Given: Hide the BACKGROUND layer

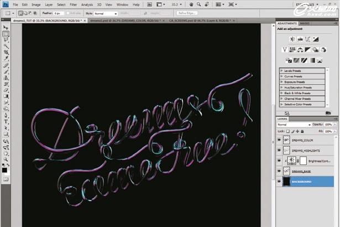Looking at the screenshot, I should [x=279, y=182].
